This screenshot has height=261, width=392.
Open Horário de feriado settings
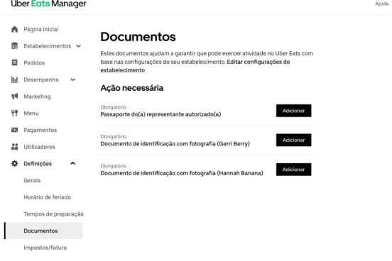point(48,197)
